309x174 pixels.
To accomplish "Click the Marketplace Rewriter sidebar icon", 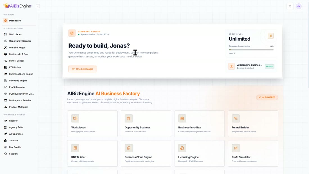I will click(x=6, y=100).
